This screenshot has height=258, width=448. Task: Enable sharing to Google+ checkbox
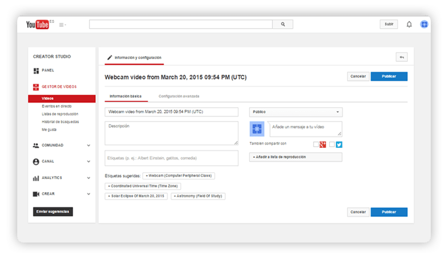tap(316, 144)
